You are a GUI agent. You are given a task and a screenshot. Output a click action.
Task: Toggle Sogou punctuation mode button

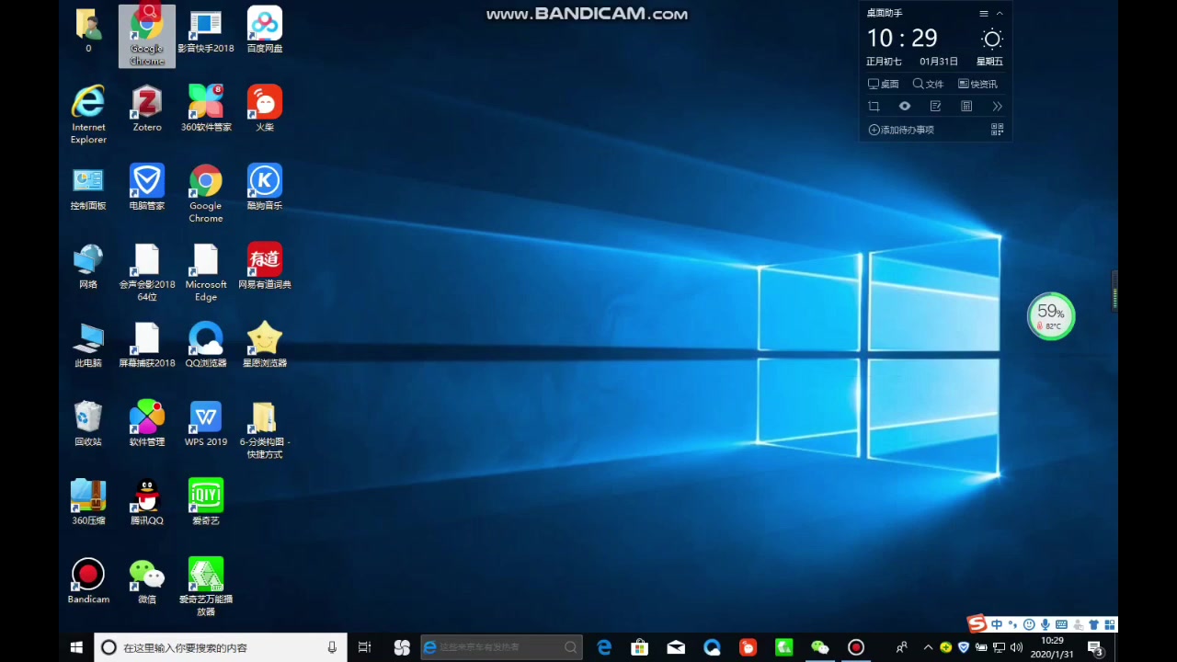1013,624
